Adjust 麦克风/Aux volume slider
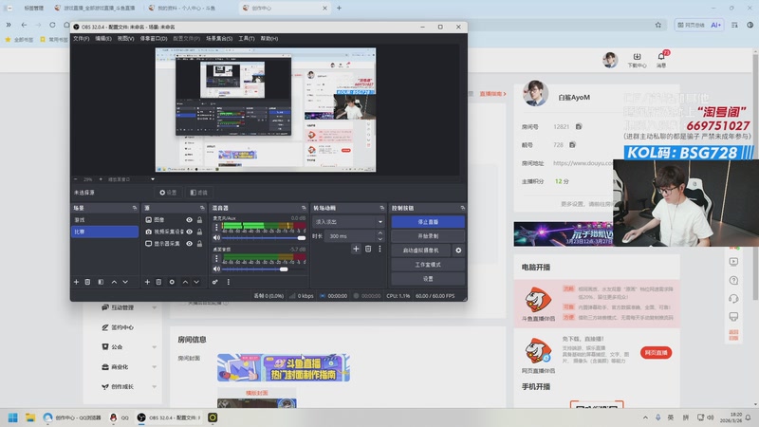 tap(264, 238)
